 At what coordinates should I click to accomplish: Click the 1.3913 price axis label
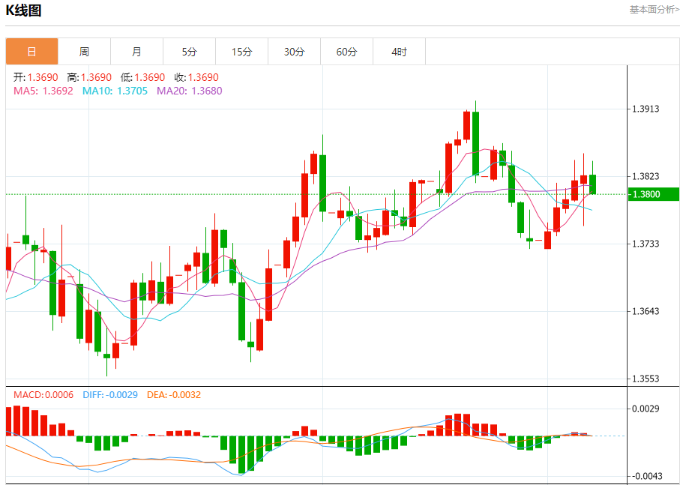tap(646, 109)
